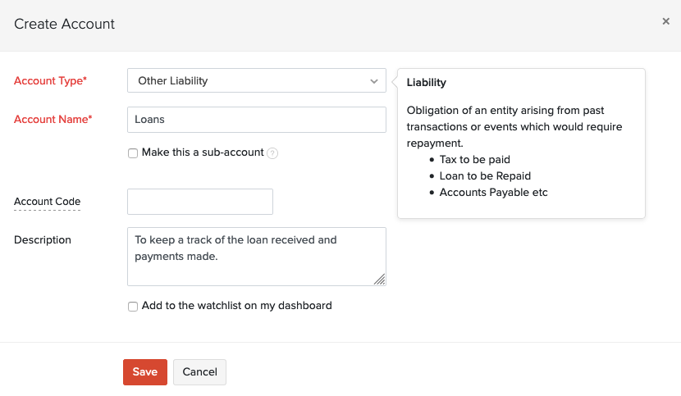Click the Liability heading in the tooltip
This screenshot has width=681, height=396.
427,83
